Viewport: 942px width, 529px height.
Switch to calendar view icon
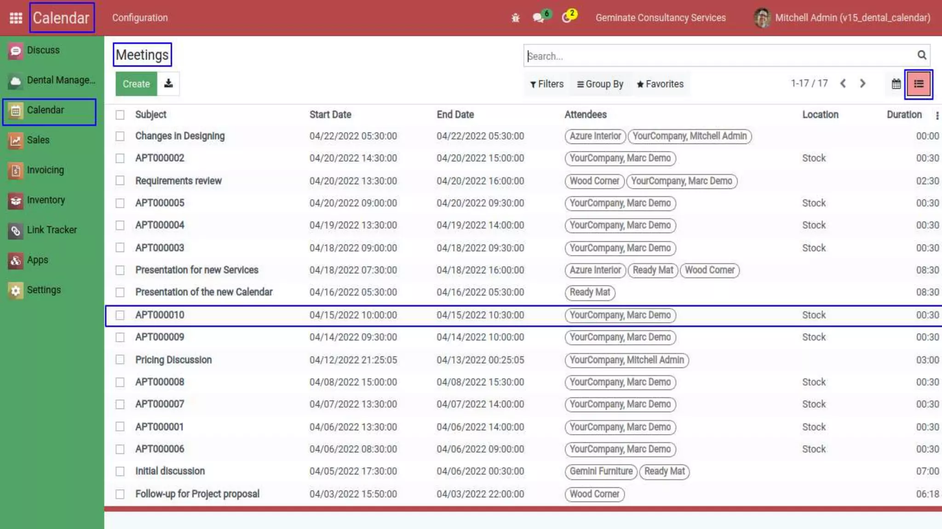896,84
